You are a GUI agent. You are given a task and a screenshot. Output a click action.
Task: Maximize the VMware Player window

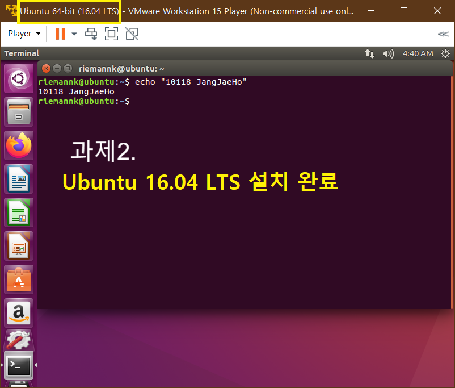404,11
